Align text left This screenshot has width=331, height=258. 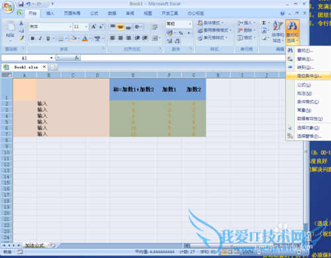tap(113, 38)
